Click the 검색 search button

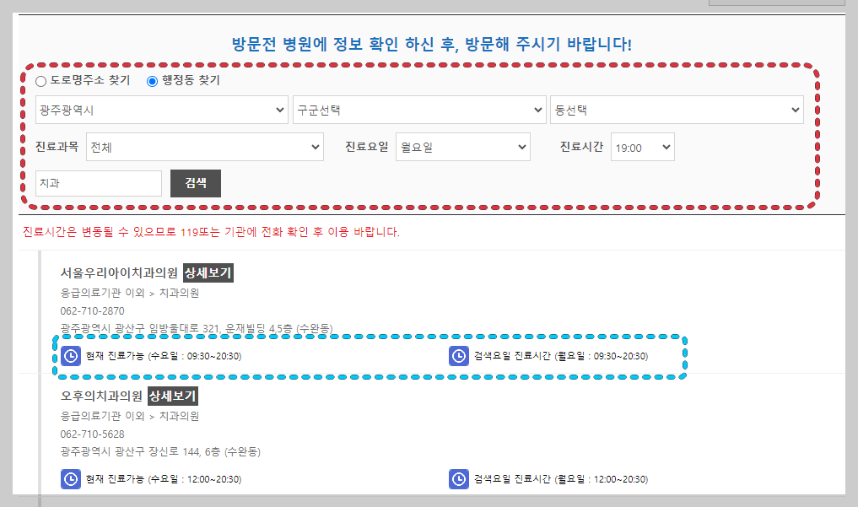coord(195,183)
